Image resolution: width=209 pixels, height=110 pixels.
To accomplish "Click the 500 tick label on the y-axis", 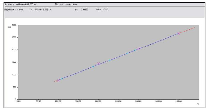I will (15, 87).
